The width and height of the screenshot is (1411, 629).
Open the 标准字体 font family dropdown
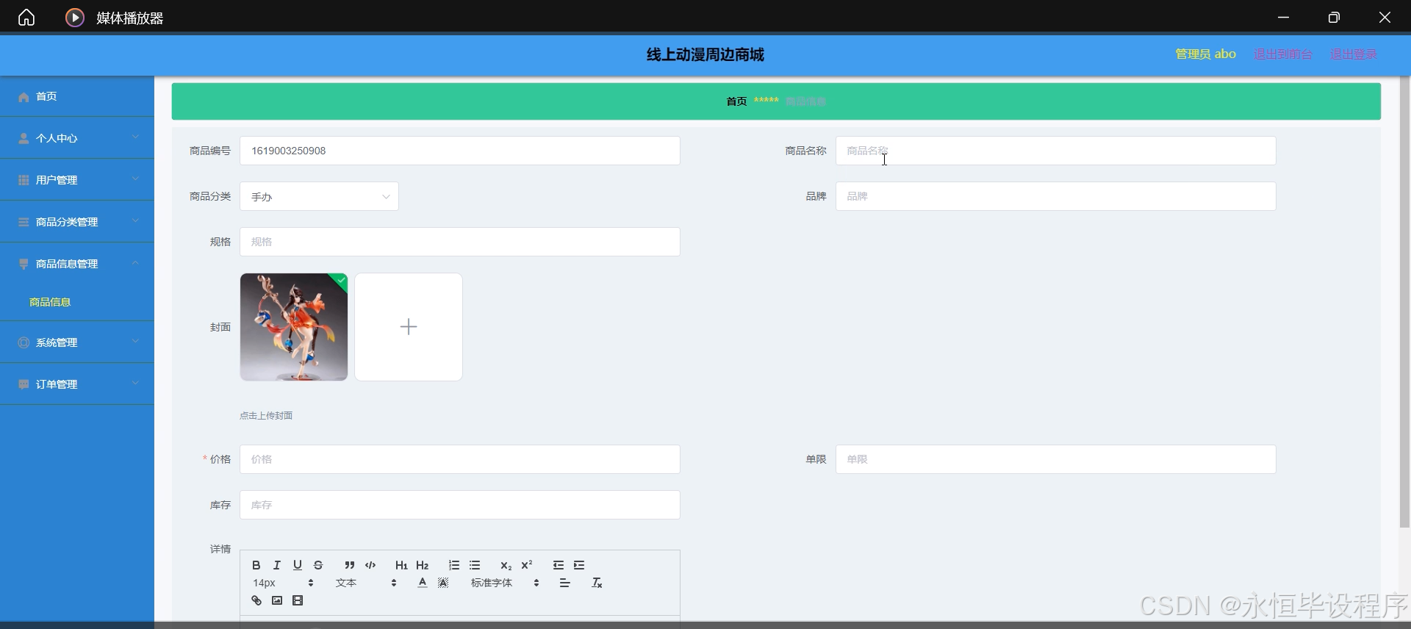(x=506, y=583)
